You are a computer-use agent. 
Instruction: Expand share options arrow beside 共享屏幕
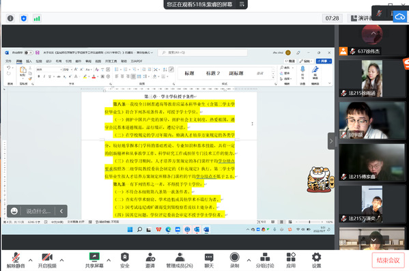[x=109, y=260]
